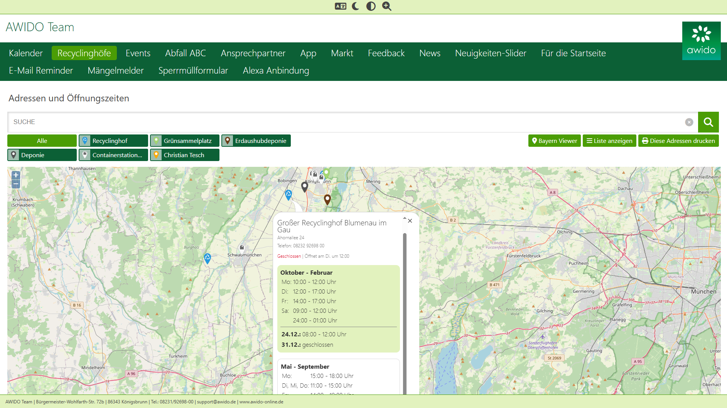Open the language translation icon
Image resolution: width=727 pixels, height=408 pixels.
coord(340,6)
